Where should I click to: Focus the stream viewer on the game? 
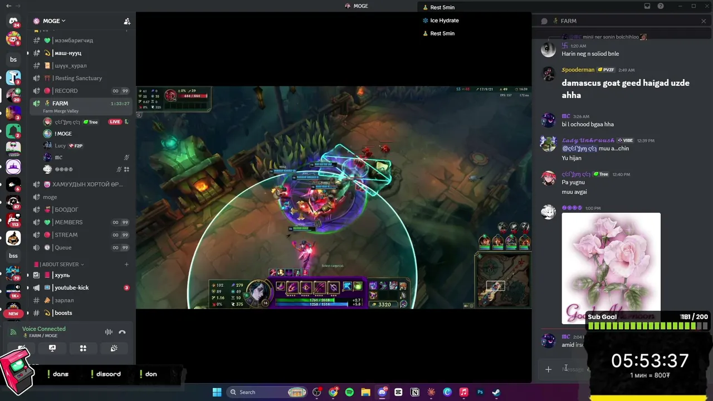(334, 197)
